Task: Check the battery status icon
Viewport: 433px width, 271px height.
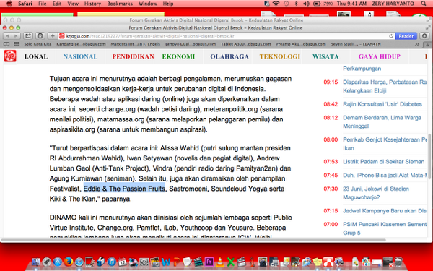Action: [x=317, y=4]
